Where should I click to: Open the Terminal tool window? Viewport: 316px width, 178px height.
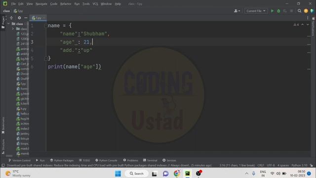(150, 160)
